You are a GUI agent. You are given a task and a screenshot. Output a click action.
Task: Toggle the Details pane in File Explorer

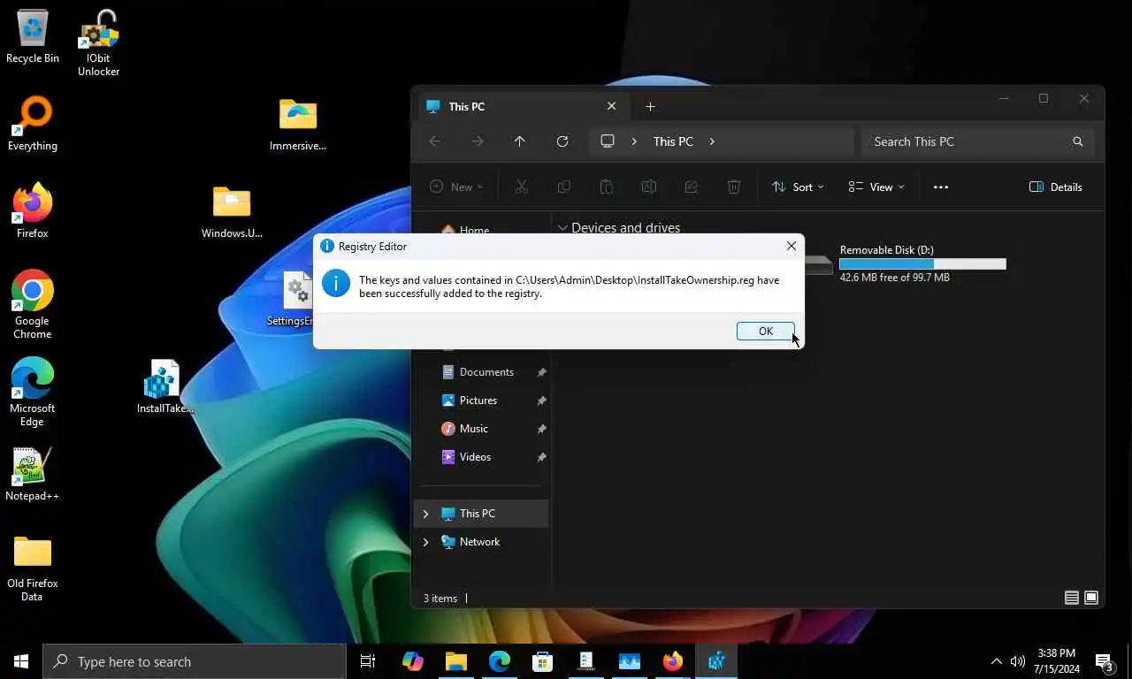(1056, 187)
